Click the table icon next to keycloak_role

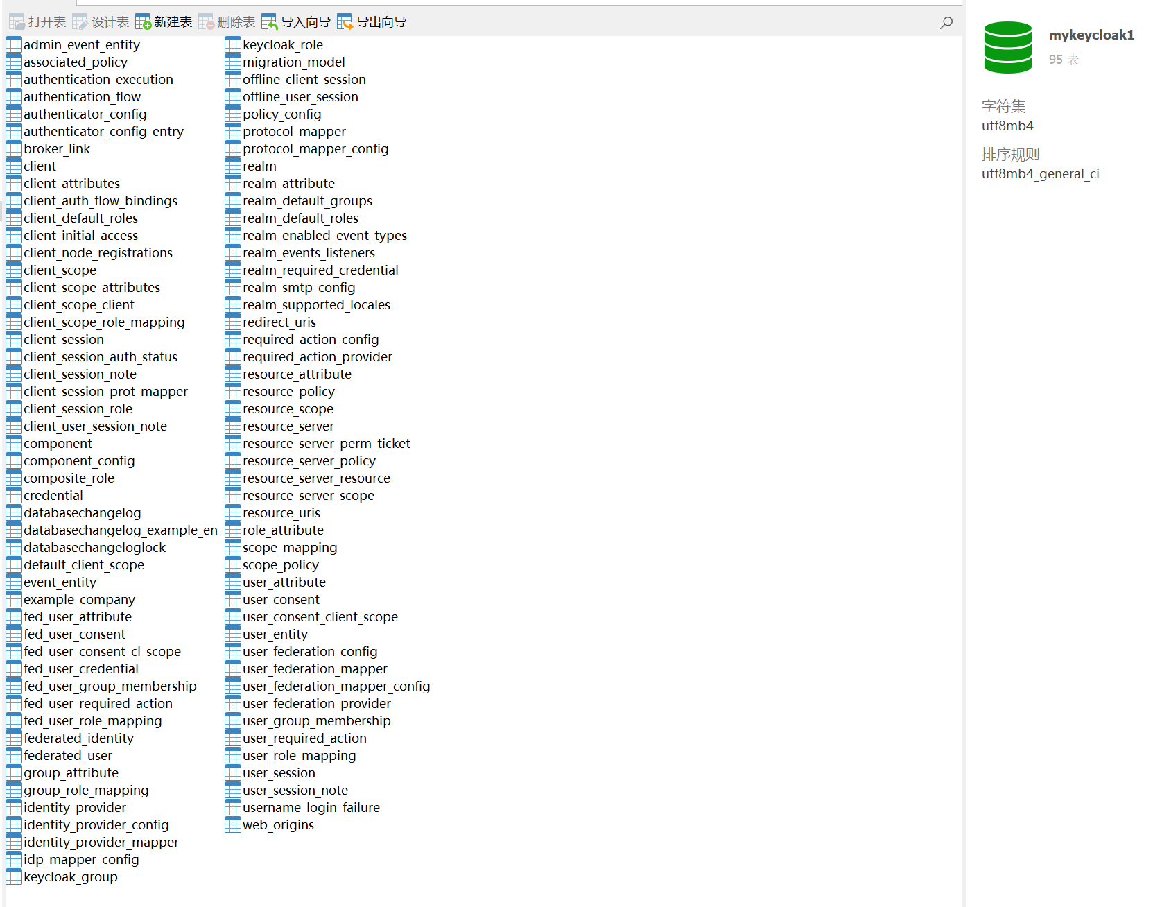point(233,45)
